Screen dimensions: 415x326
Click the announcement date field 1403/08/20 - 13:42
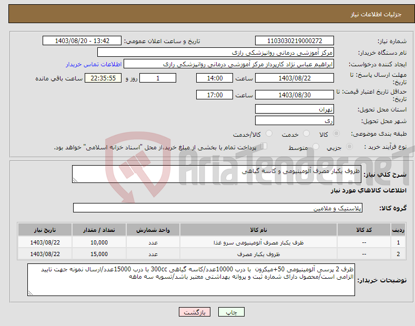(82, 41)
